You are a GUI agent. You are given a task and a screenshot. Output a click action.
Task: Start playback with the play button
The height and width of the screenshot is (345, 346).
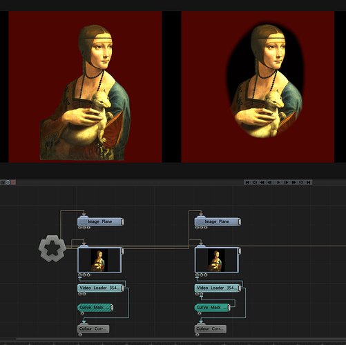coord(278,182)
